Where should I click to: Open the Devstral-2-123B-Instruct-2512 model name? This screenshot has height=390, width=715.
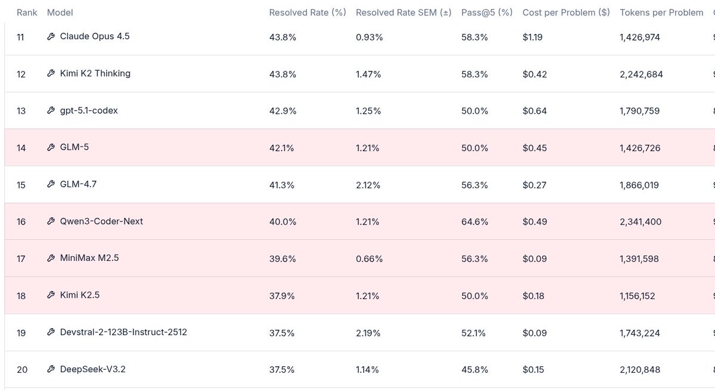point(123,332)
